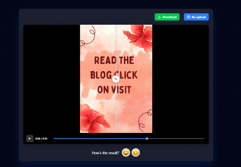Click the before/after comparison handle
241x167 pixels.
(116, 79)
